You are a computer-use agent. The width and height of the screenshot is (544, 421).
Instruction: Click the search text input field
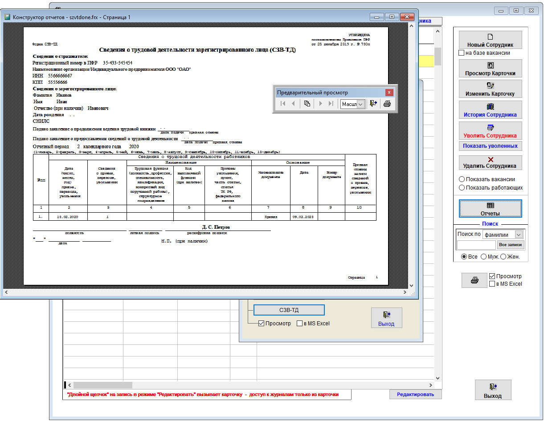(x=476, y=245)
